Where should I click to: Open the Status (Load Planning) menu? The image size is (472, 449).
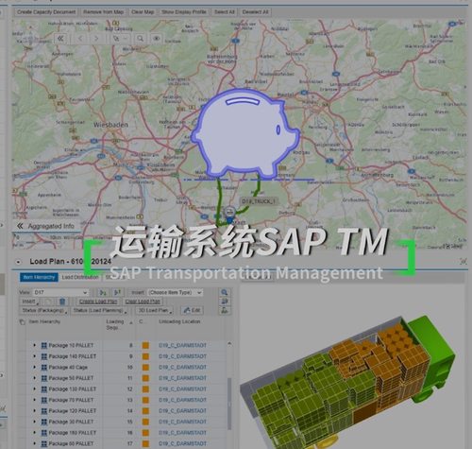point(100,311)
